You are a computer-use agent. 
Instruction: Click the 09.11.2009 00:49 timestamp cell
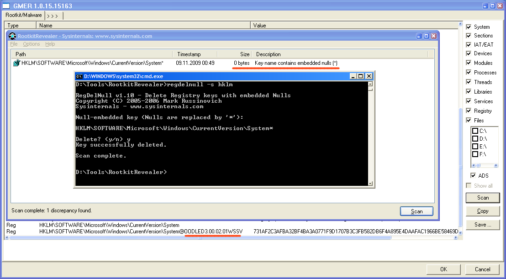tap(195, 63)
